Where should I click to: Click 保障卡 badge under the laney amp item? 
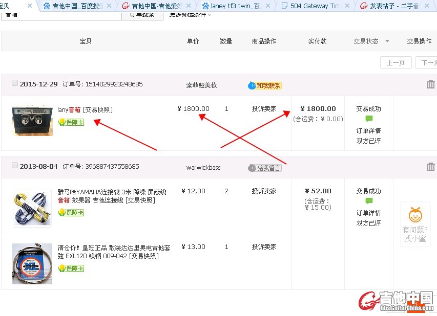[71, 122]
